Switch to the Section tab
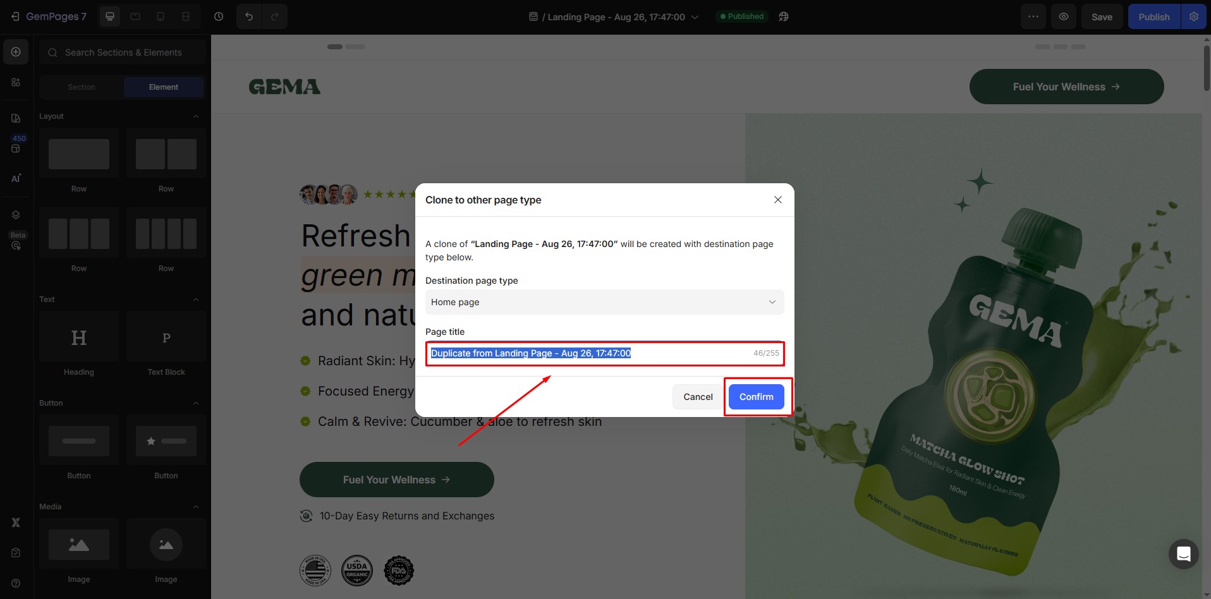Image resolution: width=1211 pixels, height=599 pixels. coord(82,87)
